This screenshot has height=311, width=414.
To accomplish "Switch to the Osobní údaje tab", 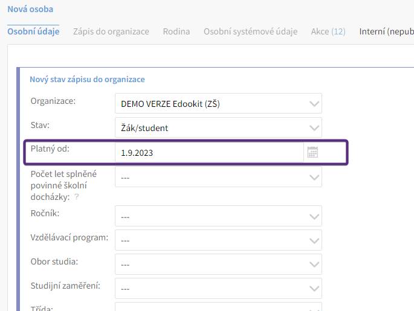I will point(33,31).
